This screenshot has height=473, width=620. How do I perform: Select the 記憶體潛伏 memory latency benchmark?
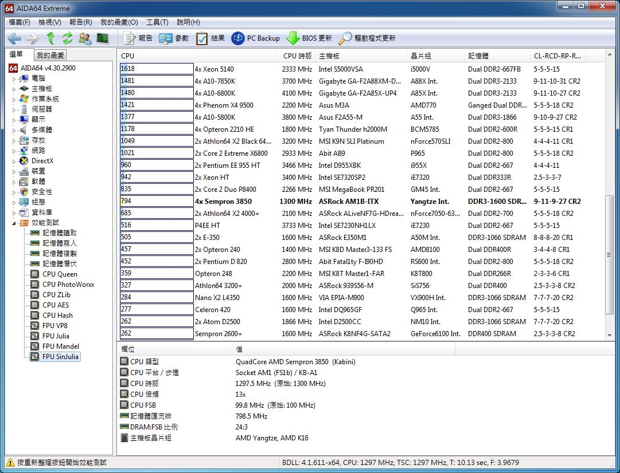coord(60,264)
